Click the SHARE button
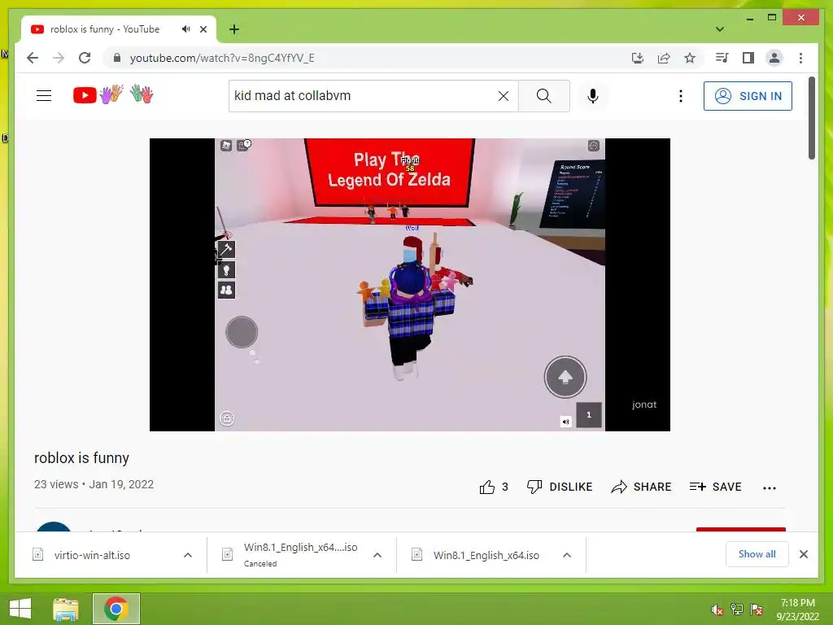Viewport: 833px width, 625px height. tap(641, 487)
